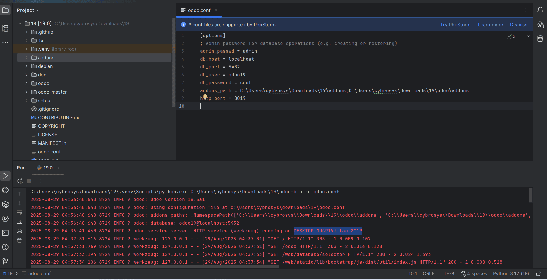Open Python 3.12 (19) interpreter selector

click(x=511, y=273)
